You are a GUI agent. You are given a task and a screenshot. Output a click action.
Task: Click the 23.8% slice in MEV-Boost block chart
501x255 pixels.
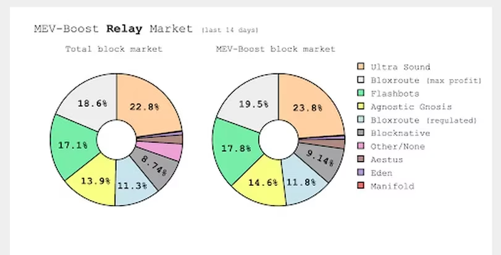[x=308, y=107]
